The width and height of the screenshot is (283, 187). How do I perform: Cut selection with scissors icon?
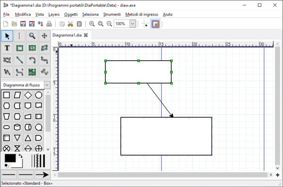coord(70,24)
